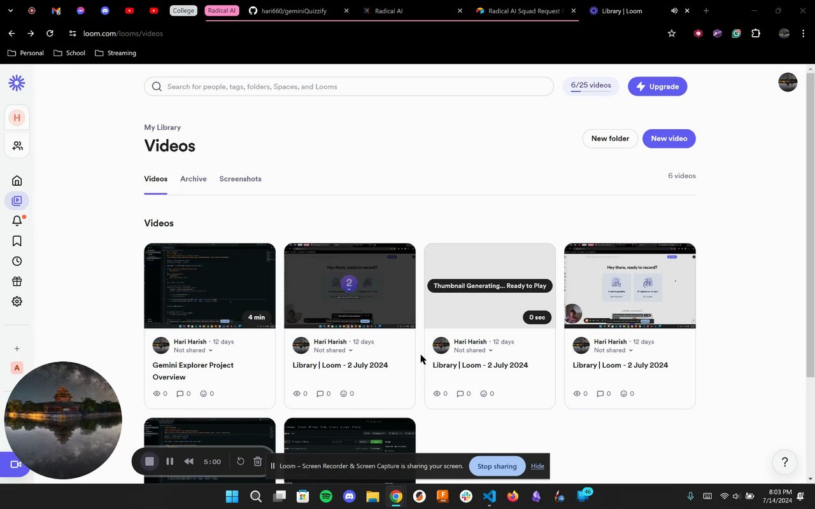Screen dimensions: 815x509
Task: Switch to the Archive tab
Action: 193,179
